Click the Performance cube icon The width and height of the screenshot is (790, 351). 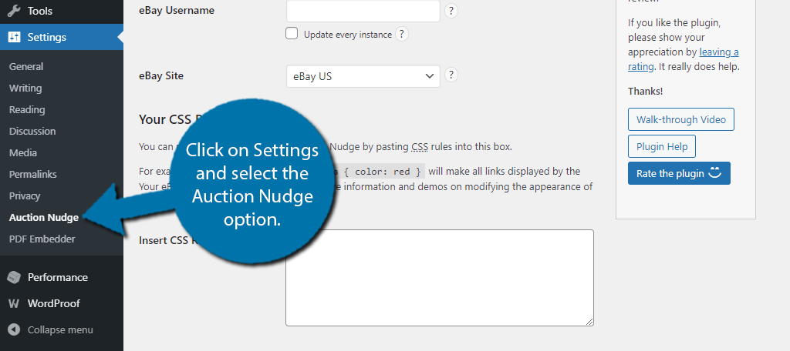point(14,277)
